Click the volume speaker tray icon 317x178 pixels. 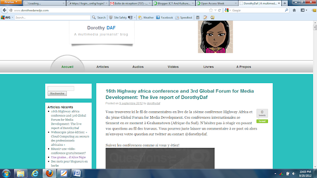click(x=294, y=174)
